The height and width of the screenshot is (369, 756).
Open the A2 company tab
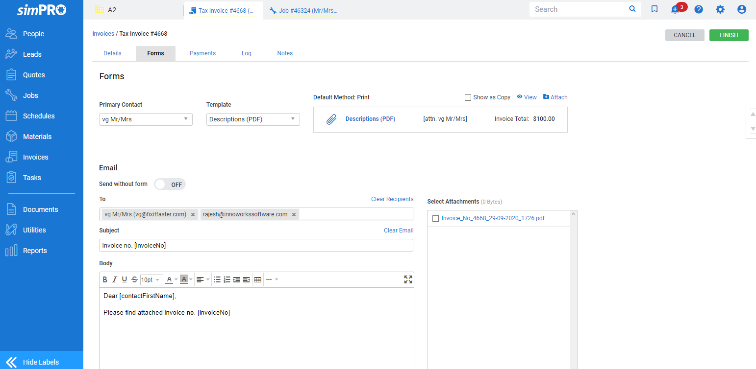pyautogui.click(x=106, y=10)
